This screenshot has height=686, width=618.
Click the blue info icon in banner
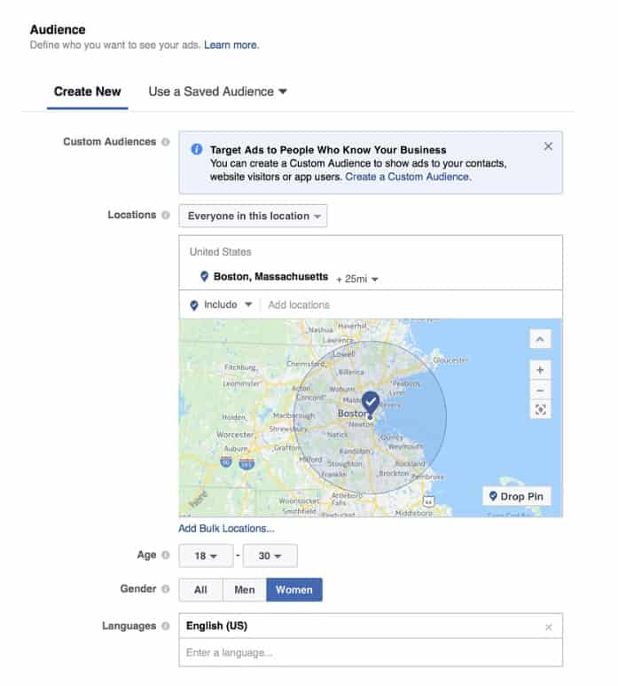[197, 149]
